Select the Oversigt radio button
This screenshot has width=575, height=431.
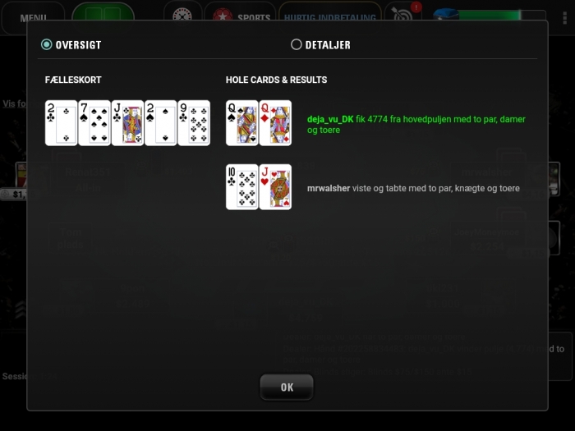[x=47, y=44]
